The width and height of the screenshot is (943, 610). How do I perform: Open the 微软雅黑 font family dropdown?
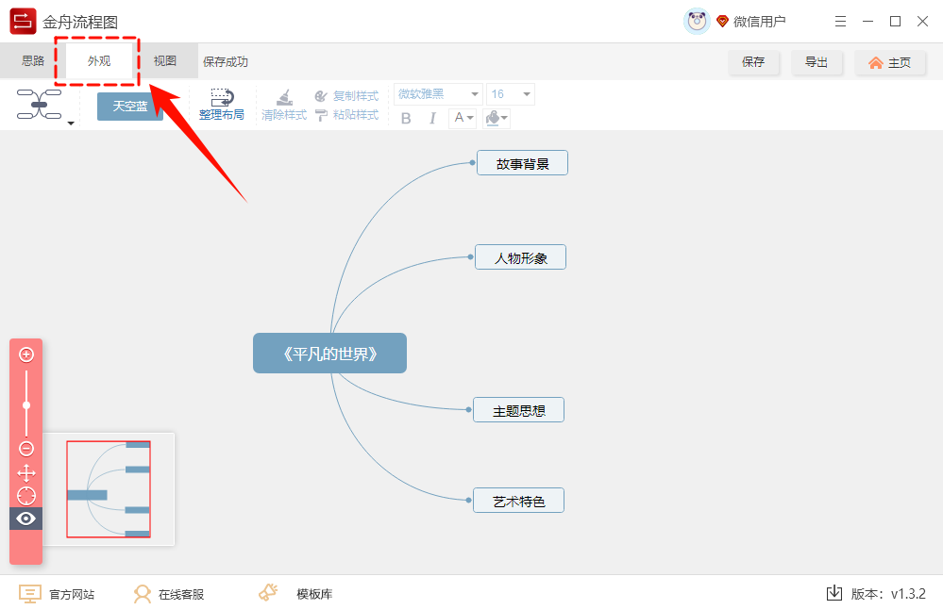[x=437, y=93]
